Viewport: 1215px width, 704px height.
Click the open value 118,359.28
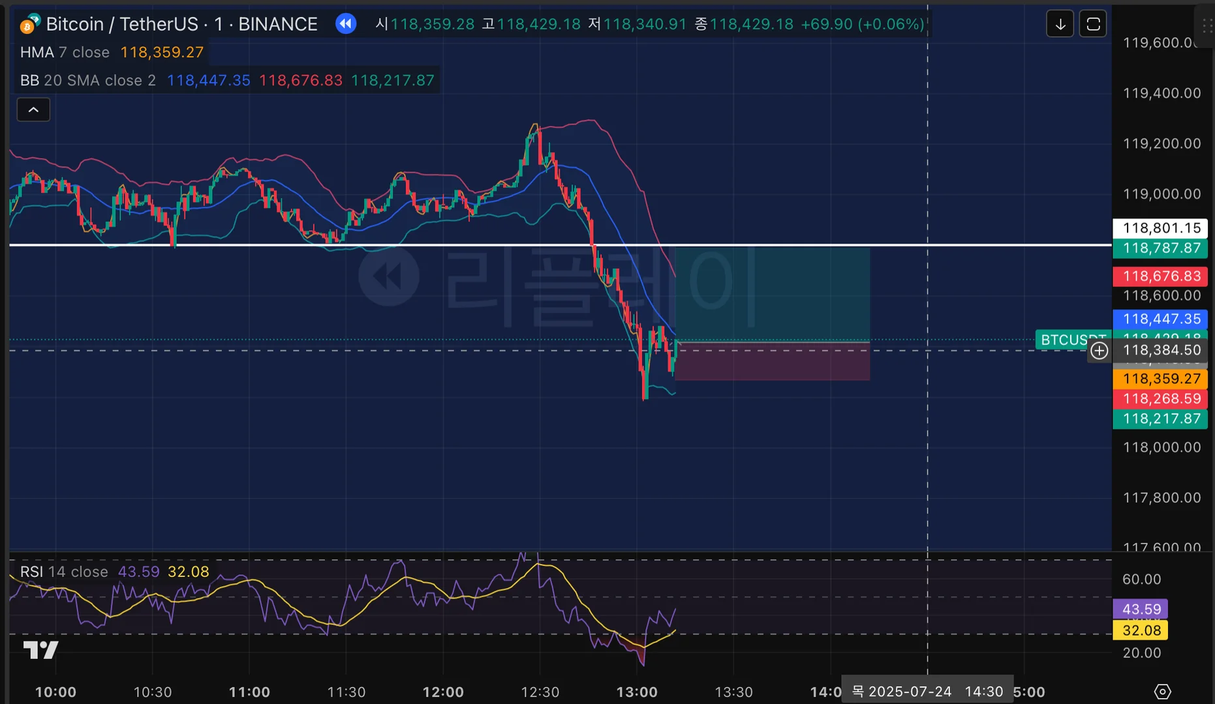tap(433, 24)
